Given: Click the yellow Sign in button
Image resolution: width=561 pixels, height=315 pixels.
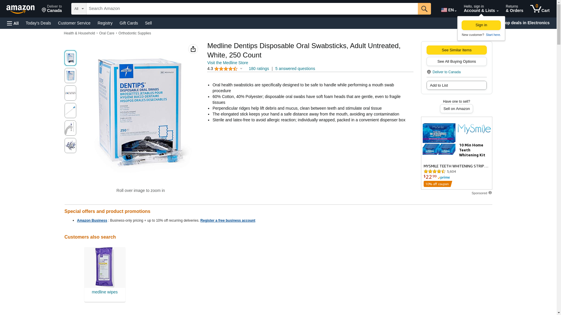Looking at the screenshot, I should (x=481, y=25).
